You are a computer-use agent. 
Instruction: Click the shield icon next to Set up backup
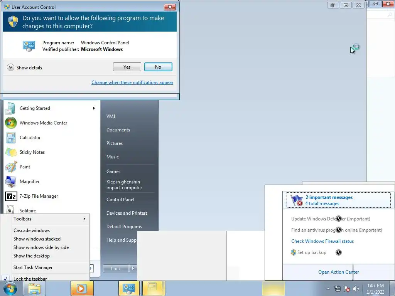293,252
